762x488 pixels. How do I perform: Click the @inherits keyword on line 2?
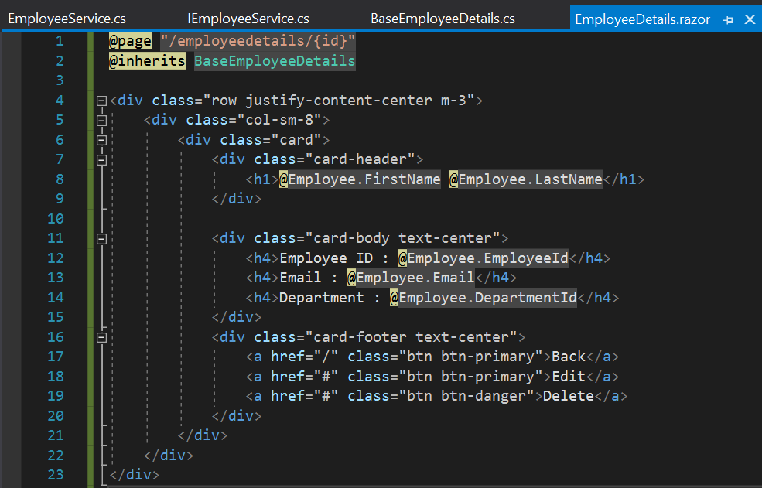click(147, 61)
